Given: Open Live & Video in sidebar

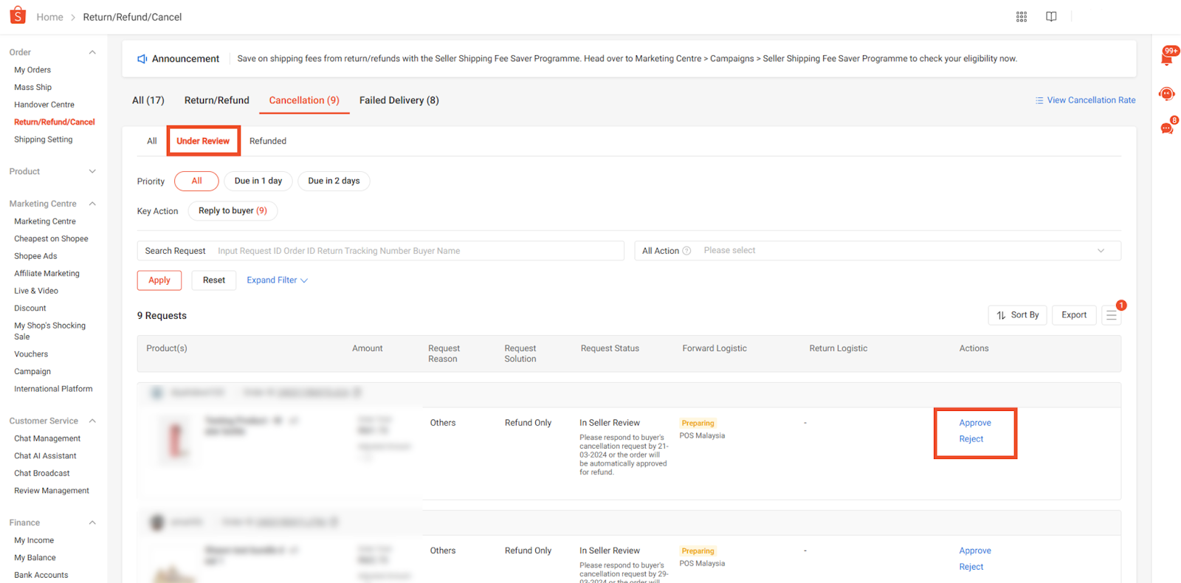Looking at the screenshot, I should (36, 291).
